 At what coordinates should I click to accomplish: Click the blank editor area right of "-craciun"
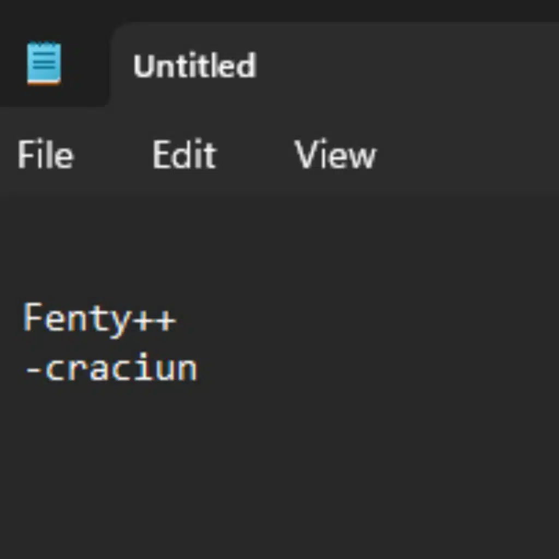pos(355,369)
